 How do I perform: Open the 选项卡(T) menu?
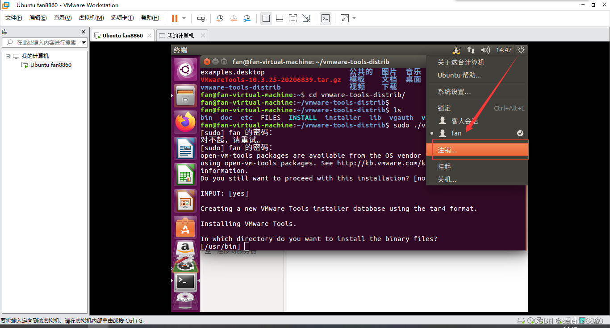tap(122, 18)
